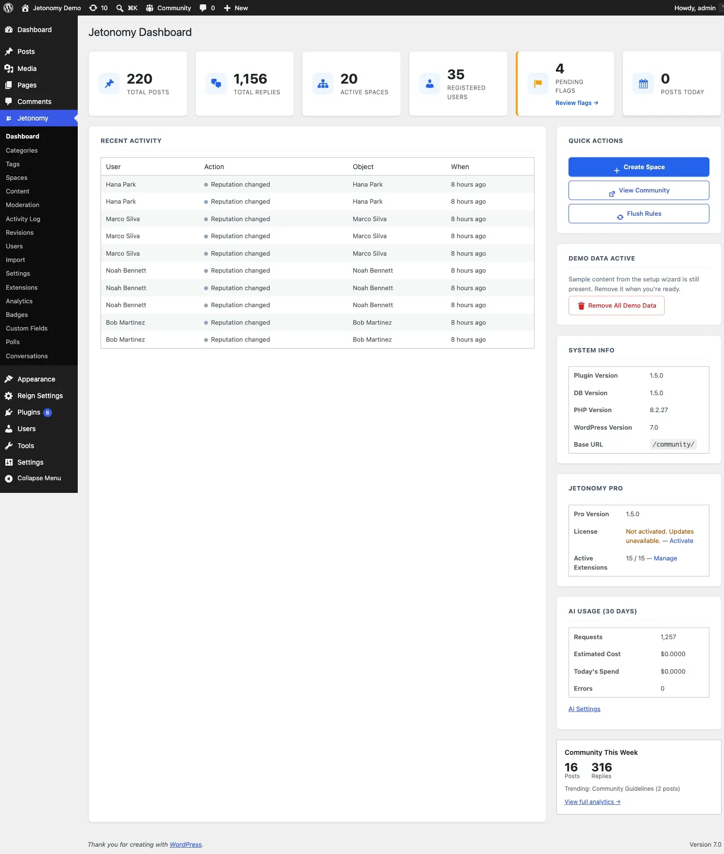Open the AI Settings link
Image resolution: width=724 pixels, height=854 pixels.
[x=584, y=709]
